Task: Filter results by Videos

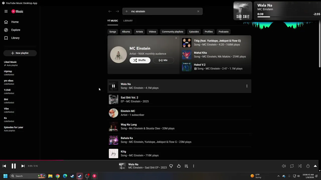Action: [x=152, y=32]
